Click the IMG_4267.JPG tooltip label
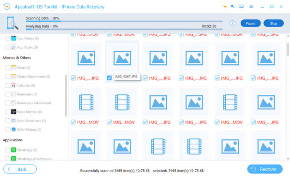290x177 pixels. (127, 77)
